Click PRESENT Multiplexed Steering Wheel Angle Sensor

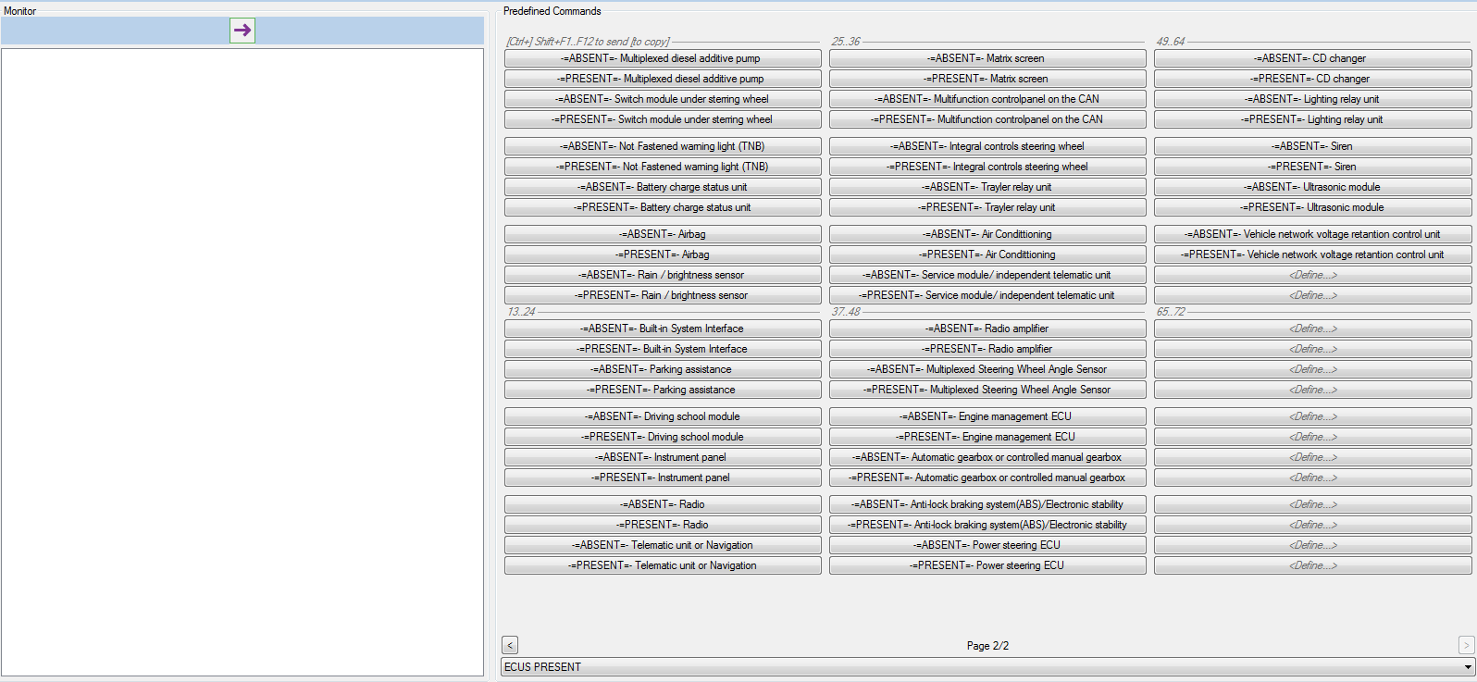coord(987,390)
